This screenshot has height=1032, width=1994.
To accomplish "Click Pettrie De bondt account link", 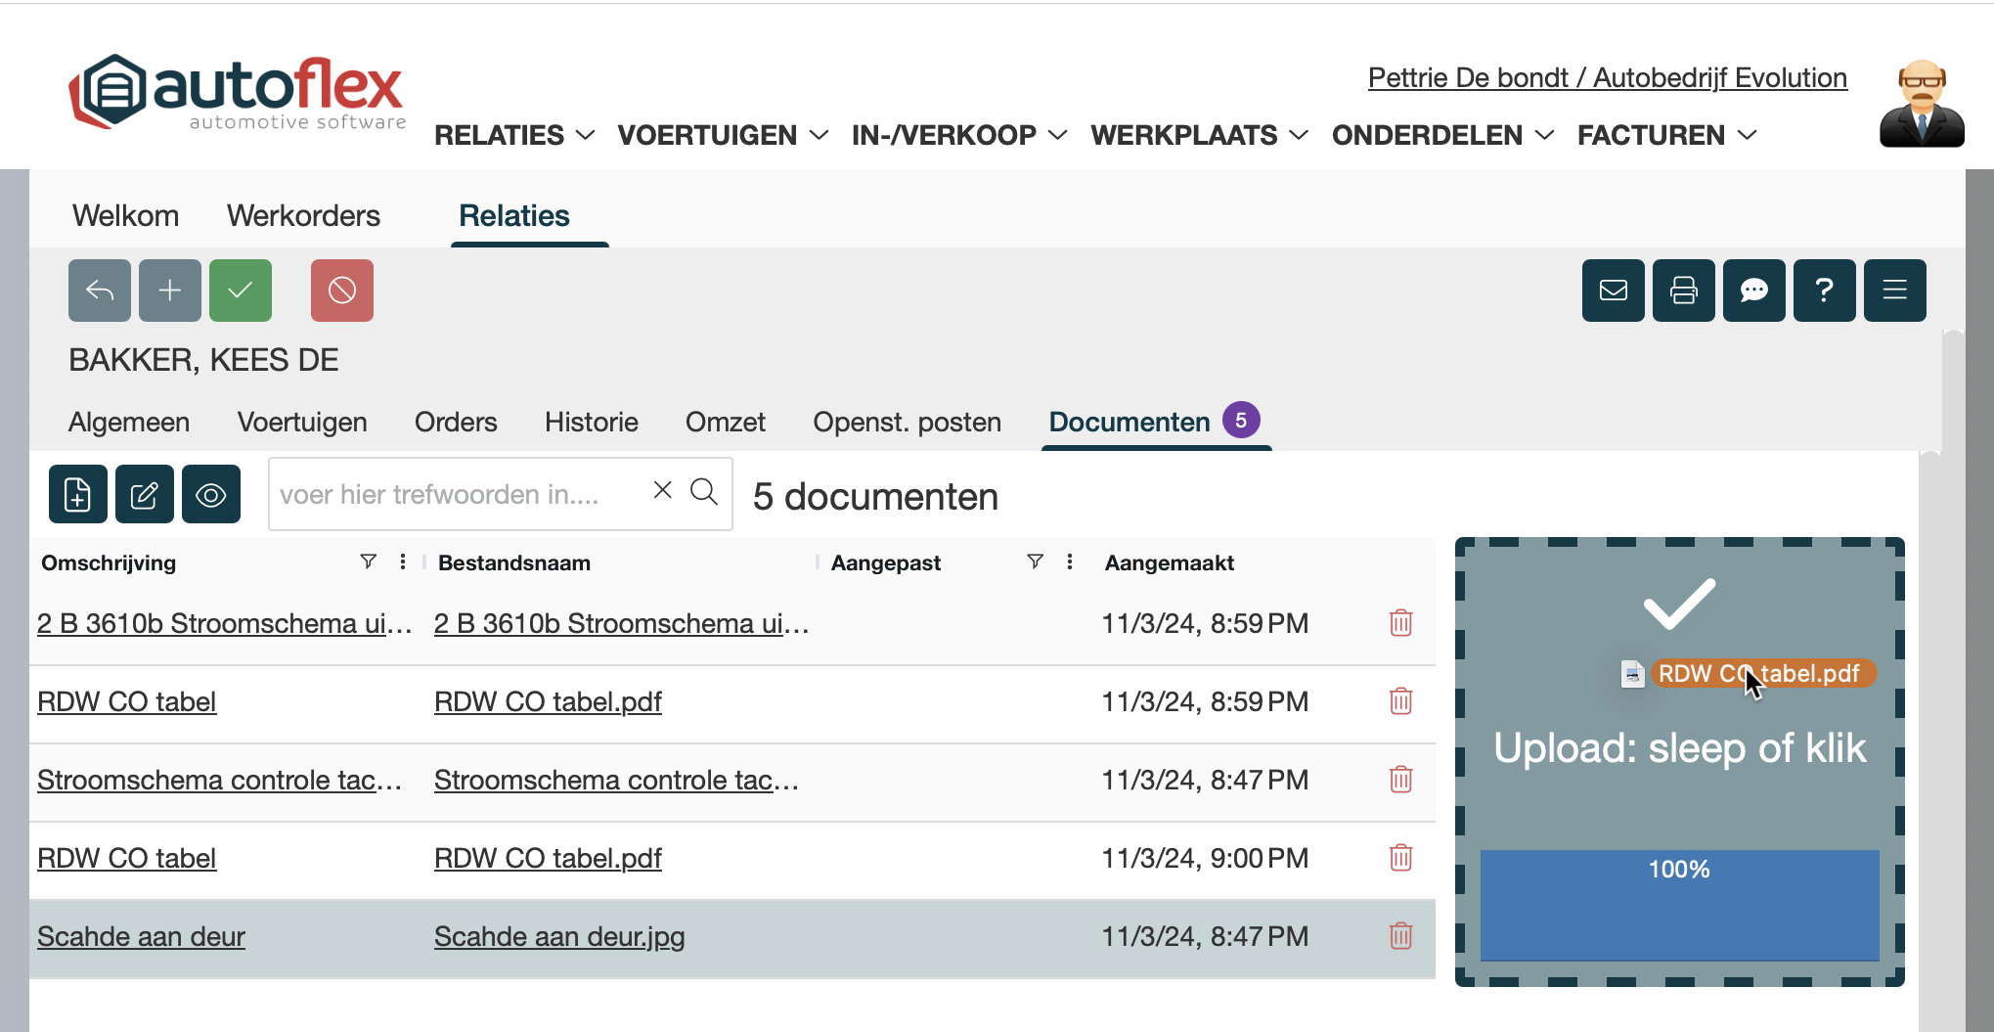I will pos(1607,78).
